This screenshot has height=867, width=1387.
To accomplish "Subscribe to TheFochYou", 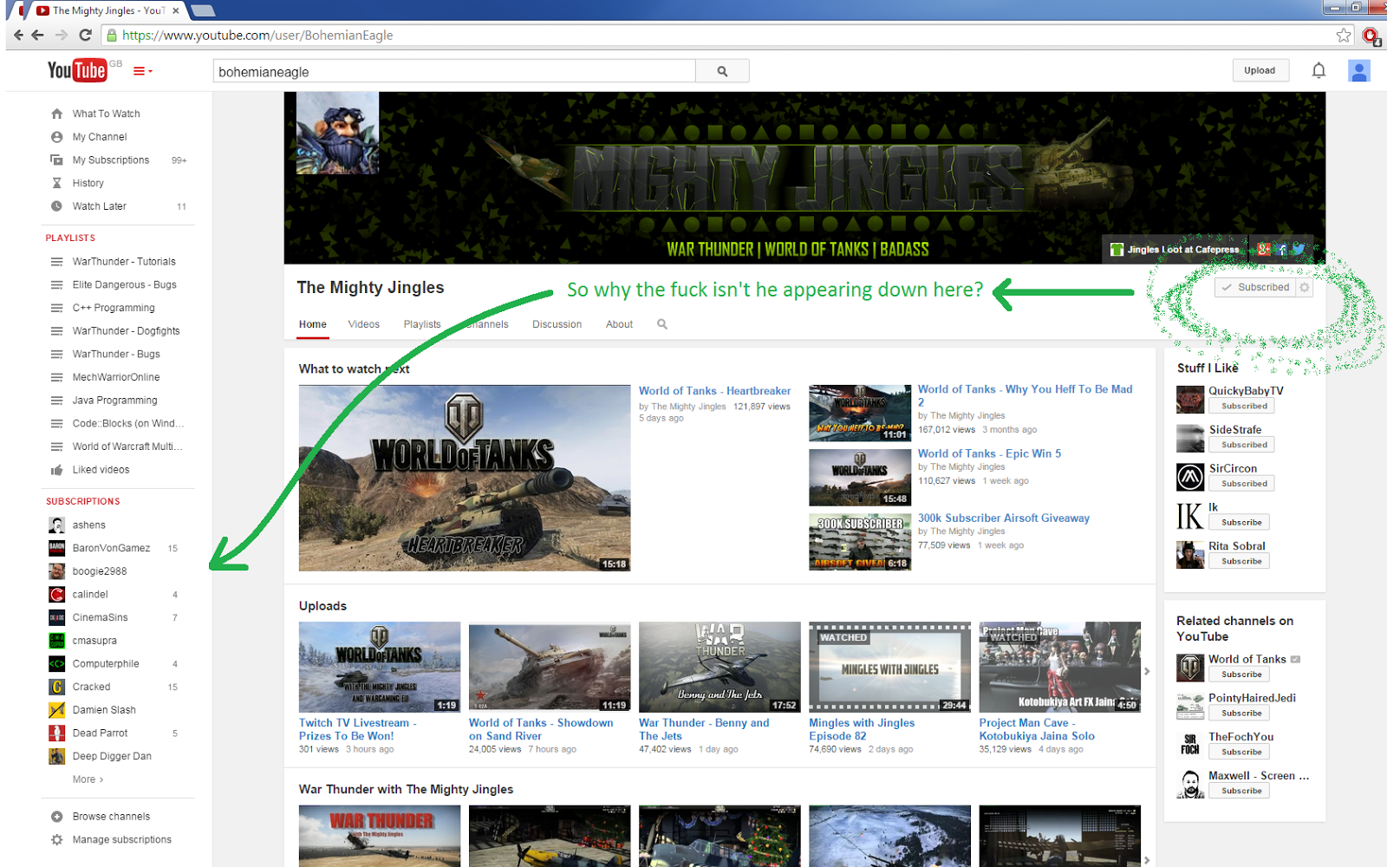I will [1241, 753].
